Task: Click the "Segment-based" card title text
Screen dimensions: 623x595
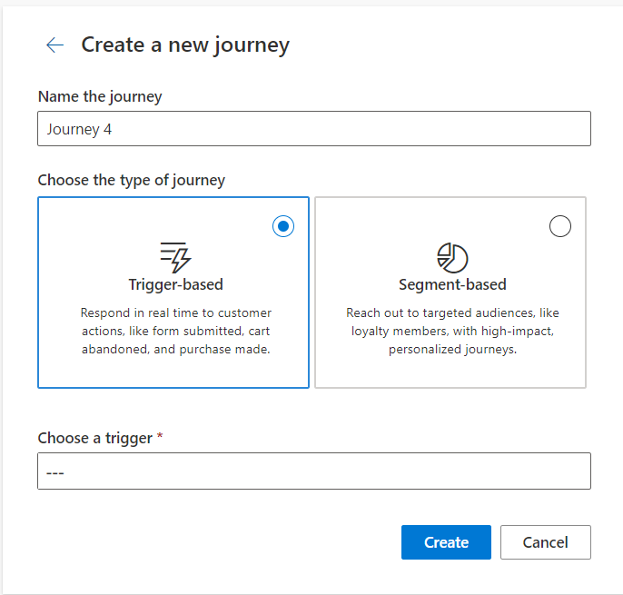Action: tap(452, 285)
